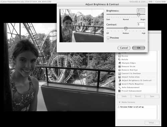The image size is (167, 127).
Task: Open the Convert to Duotone icon
Action: pyautogui.click(x=119, y=73)
